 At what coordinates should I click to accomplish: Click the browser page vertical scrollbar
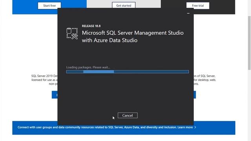click(x=249, y=43)
